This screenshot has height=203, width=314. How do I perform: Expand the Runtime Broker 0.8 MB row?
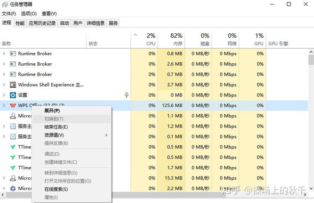point(4,54)
